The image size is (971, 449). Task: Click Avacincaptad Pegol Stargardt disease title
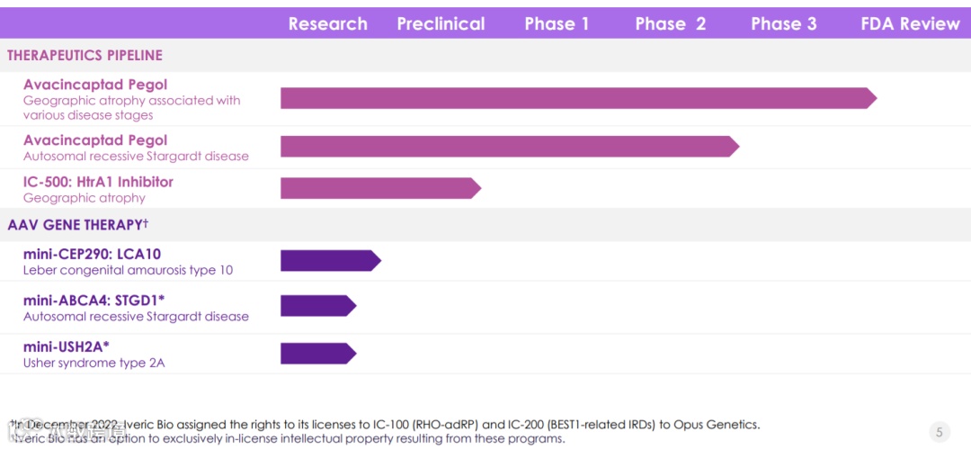pyautogui.click(x=95, y=140)
